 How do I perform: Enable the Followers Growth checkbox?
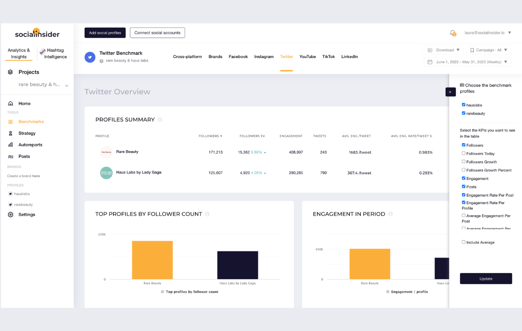(x=464, y=161)
